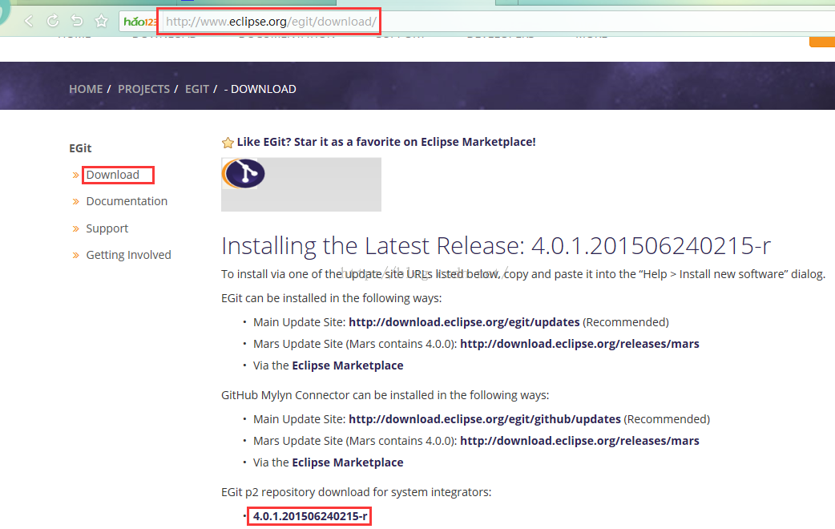The width and height of the screenshot is (835, 529).
Task: Open Getting Involved in the EGit sidebar
Action: pos(128,255)
